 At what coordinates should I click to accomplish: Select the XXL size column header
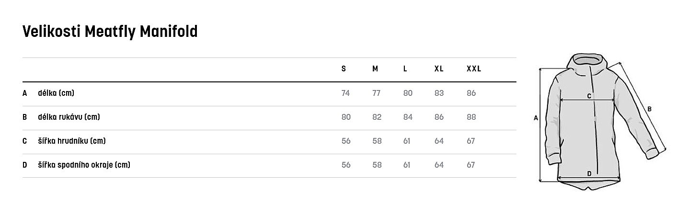pyautogui.click(x=473, y=69)
